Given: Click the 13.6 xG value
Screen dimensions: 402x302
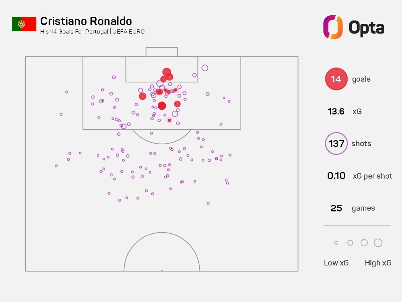Looking at the screenshot, I should [336, 111].
